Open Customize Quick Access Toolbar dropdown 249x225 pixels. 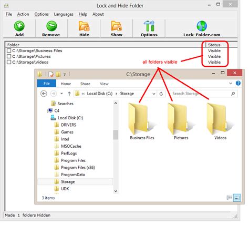tap(65, 75)
